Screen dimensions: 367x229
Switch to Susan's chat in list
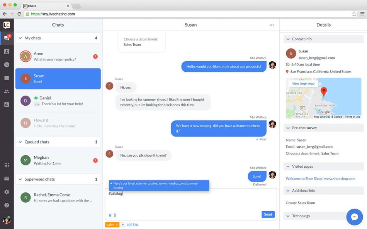tap(58, 78)
